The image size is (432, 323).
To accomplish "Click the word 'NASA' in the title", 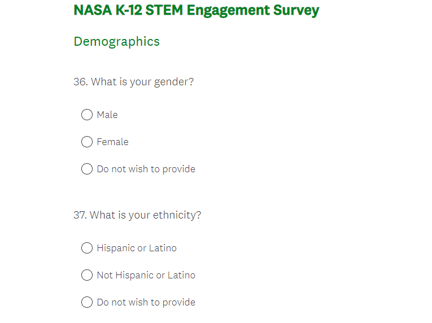I will [92, 10].
